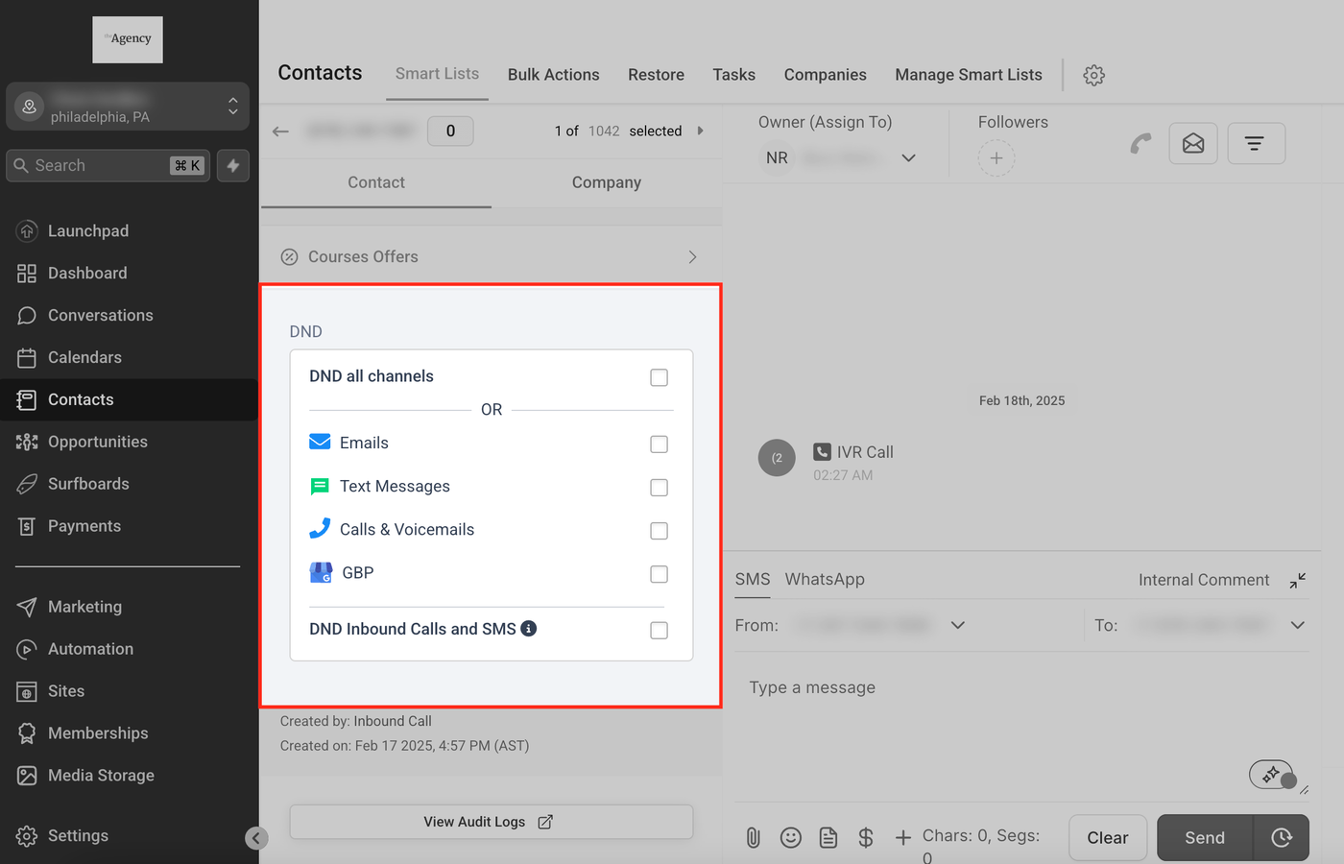
Task: Open the email envelope icon button
Action: click(x=1193, y=144)
